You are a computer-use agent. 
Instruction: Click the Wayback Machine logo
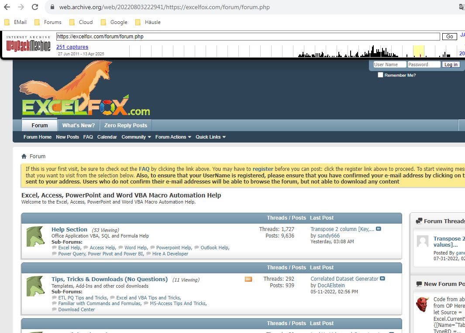(x=28, y=44)
